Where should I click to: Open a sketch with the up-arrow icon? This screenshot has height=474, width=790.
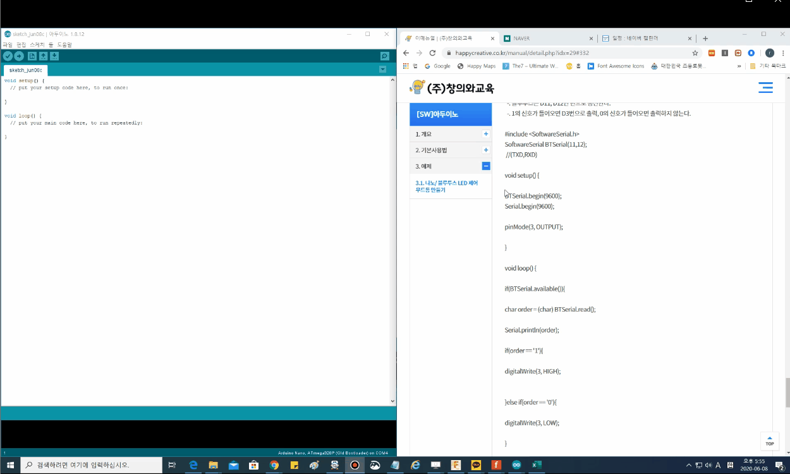point(44,56)
